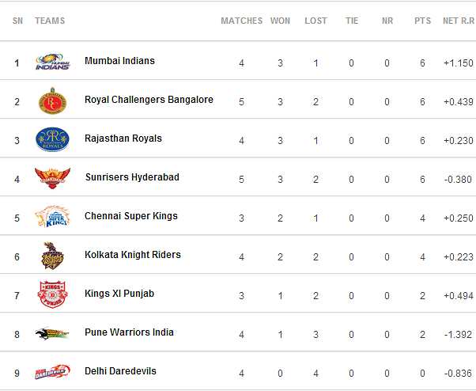Screen dimensions: 476x391
Task: Click the WON column header
Action: tap(280, 21)
